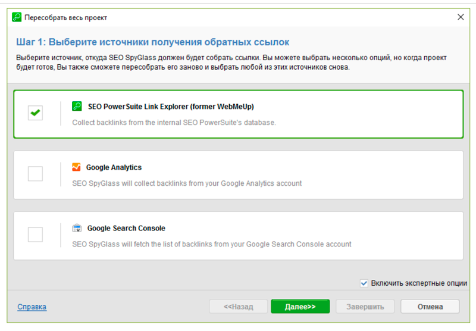
Task: Click 'Collect backlinks from the internal' description
Action: click(174, 123)
